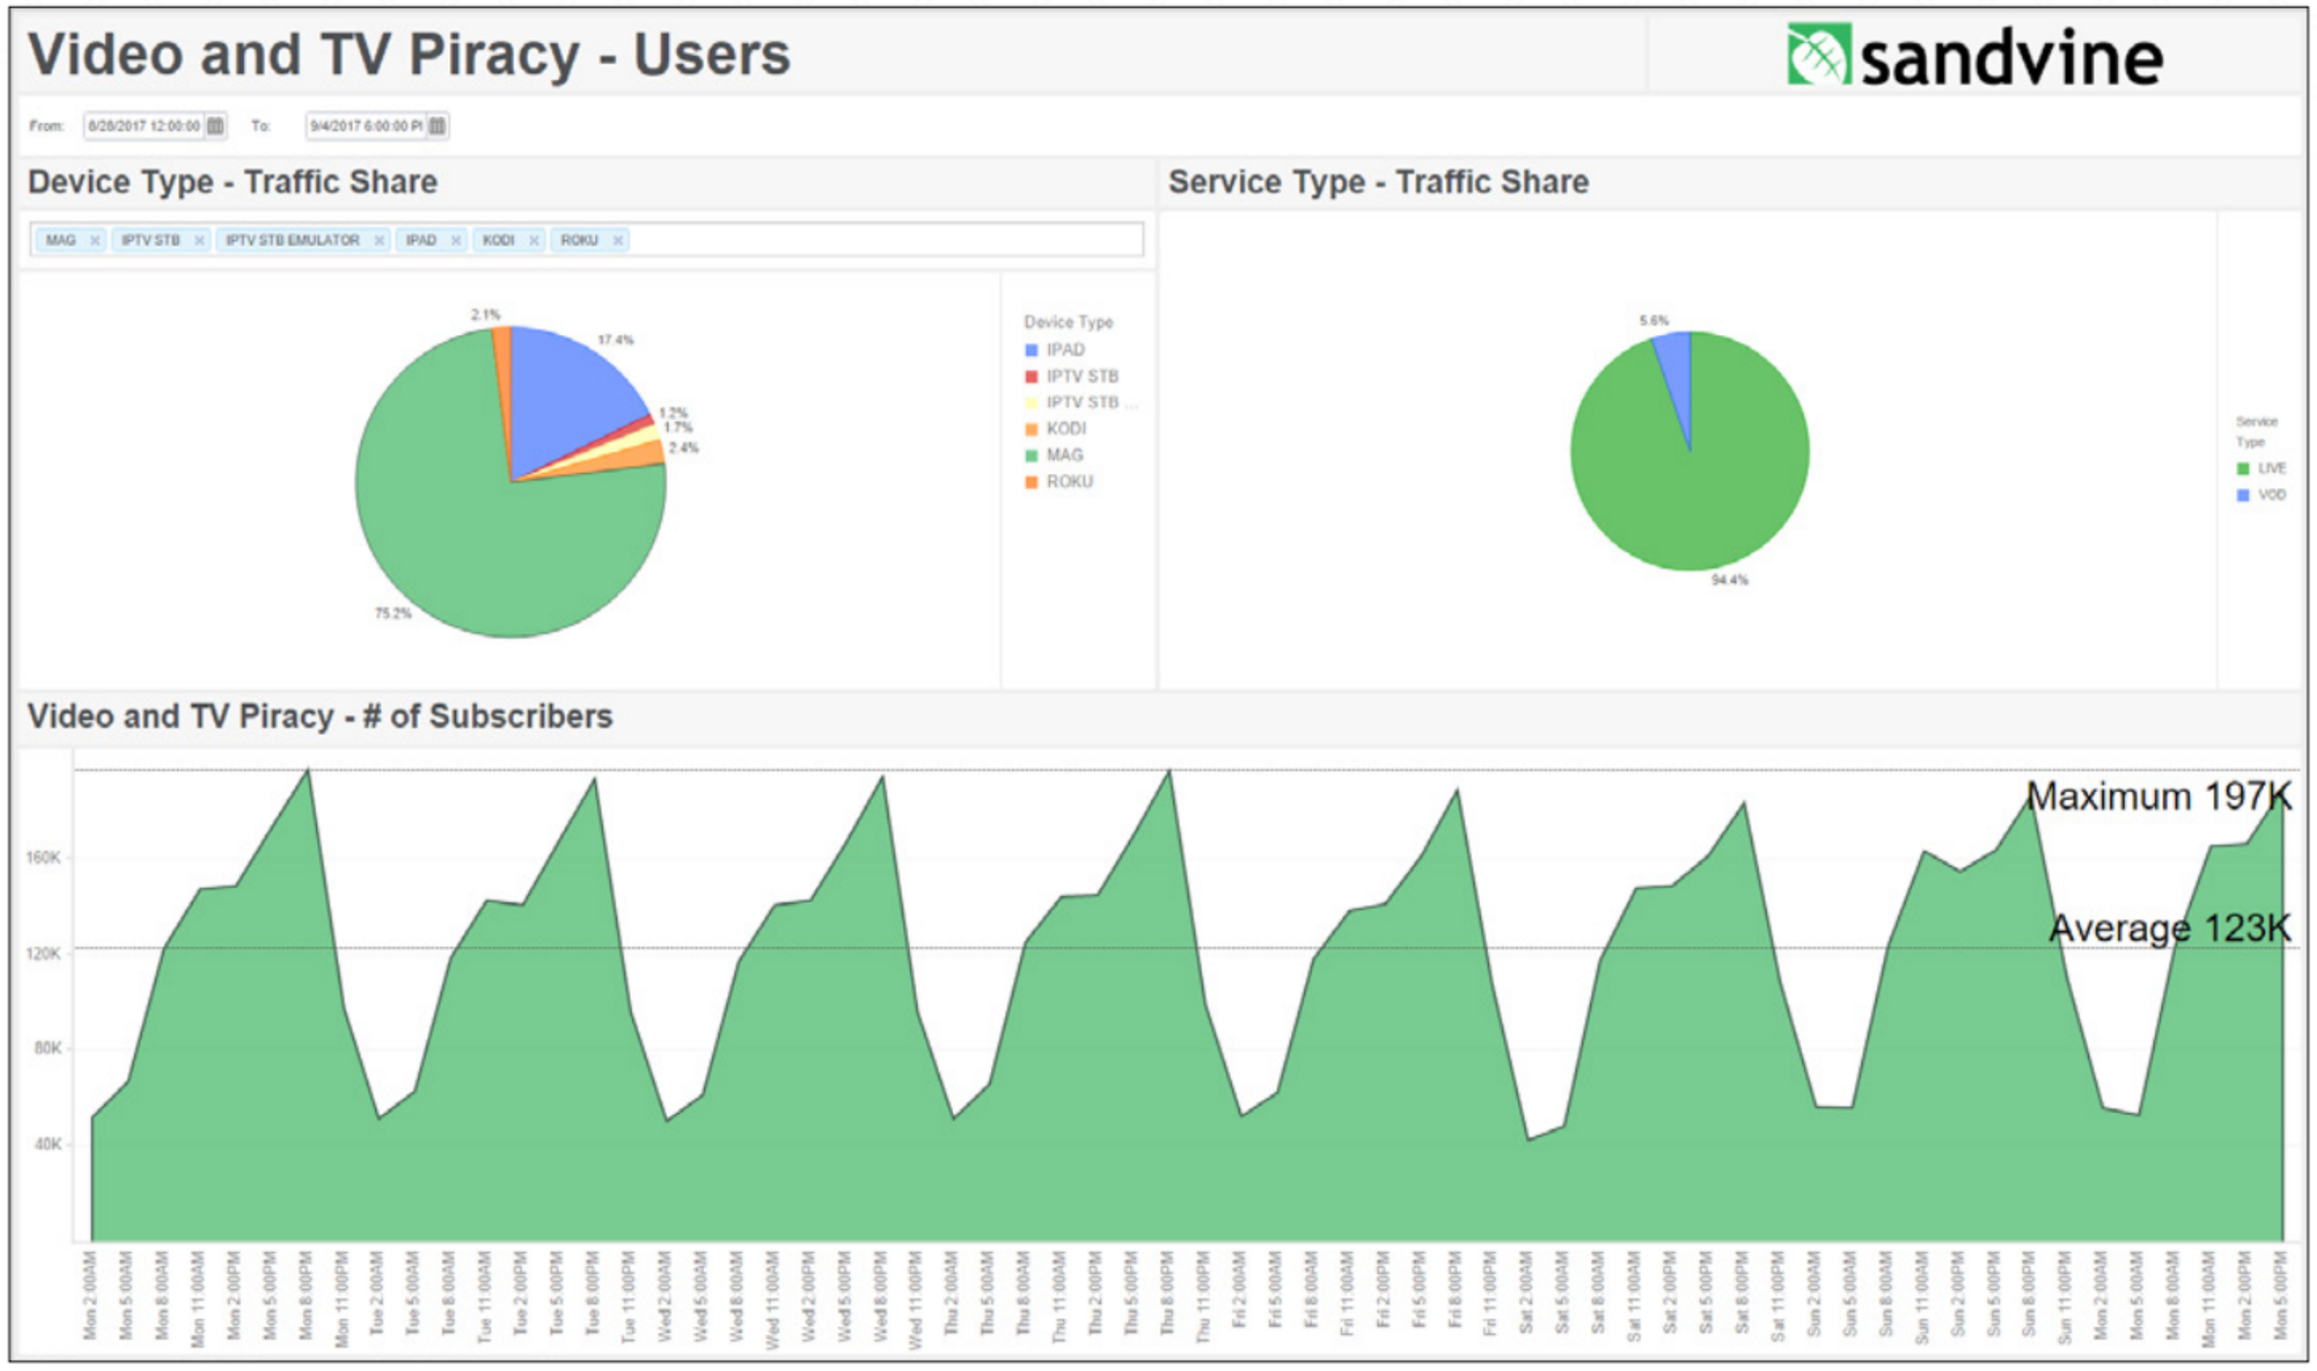Remove the KODI filter tag
This screenshot has width=2317, height=1371.
(534, 241)
